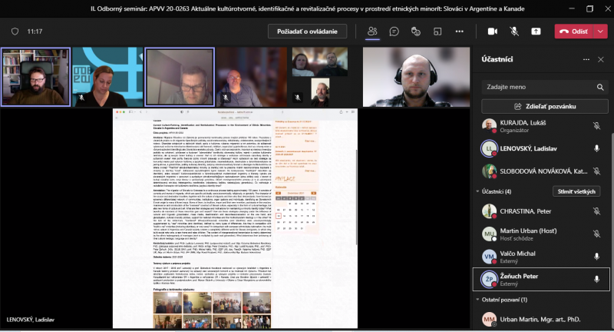Click the shield security icon

click(x=15, y=32)
